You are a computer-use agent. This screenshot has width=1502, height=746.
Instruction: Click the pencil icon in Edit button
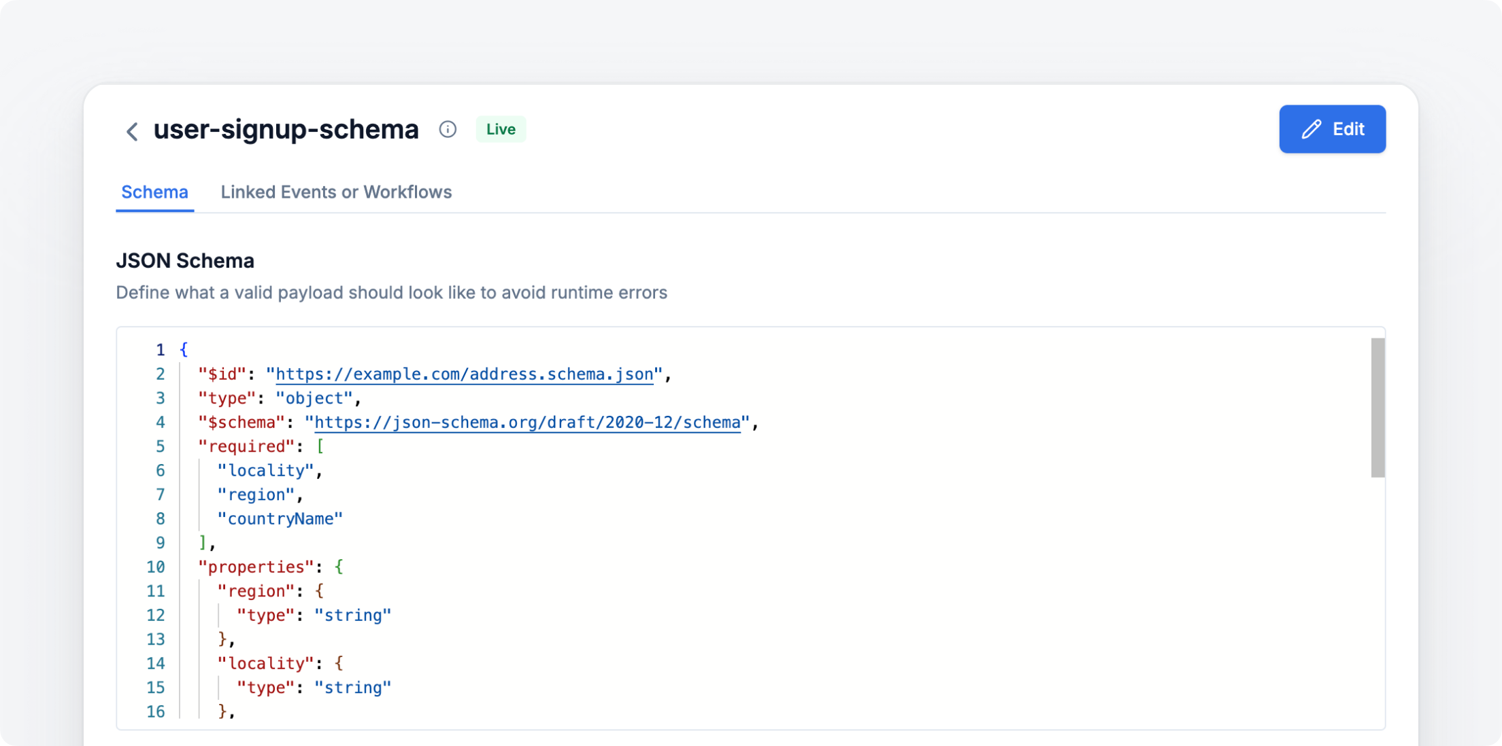tap(1311, 129)
